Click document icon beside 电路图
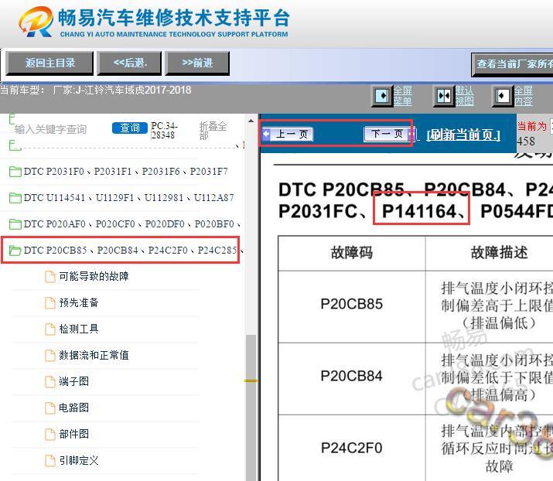Screen dimensions: 553x481 [50, 408]
